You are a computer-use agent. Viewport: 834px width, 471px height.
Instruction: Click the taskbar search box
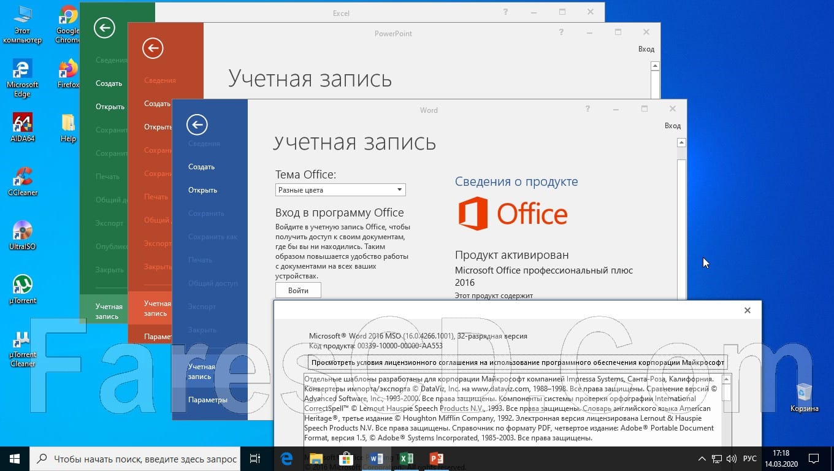(136, 459)
